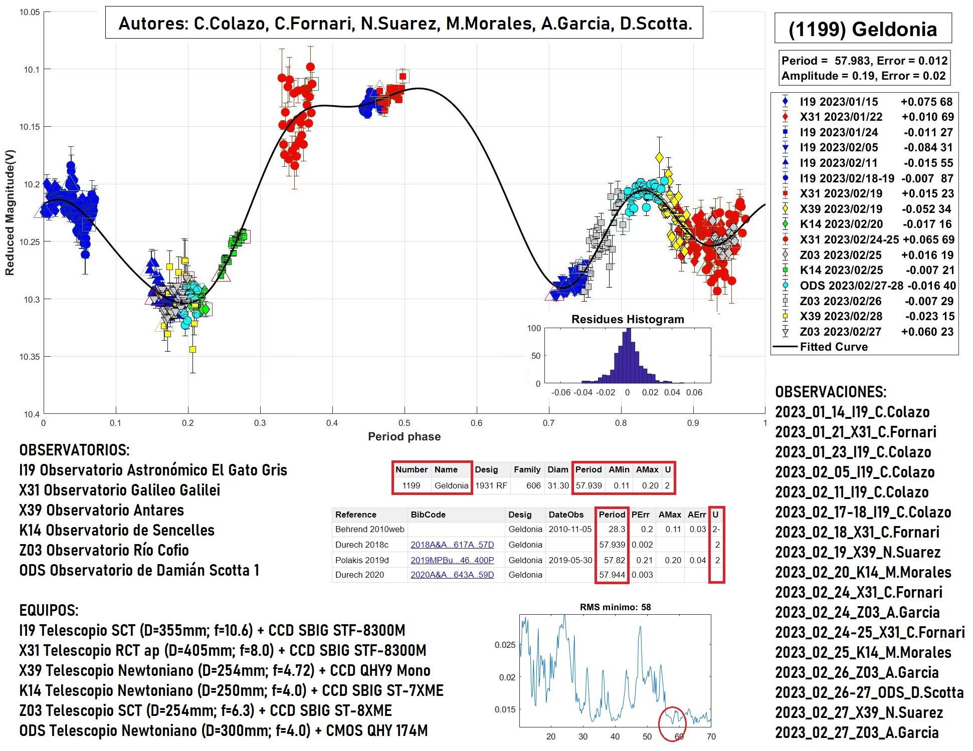Click the blue circle marker for I19 2023/02/18-19
Screen dimensions: 973x751
pyautogui.click(x=786, y=178)
